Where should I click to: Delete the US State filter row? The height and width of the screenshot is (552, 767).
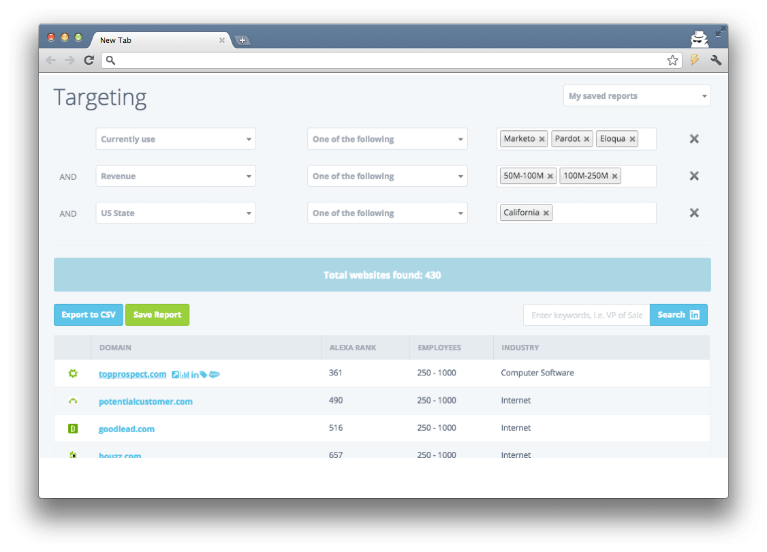(694, 213)
